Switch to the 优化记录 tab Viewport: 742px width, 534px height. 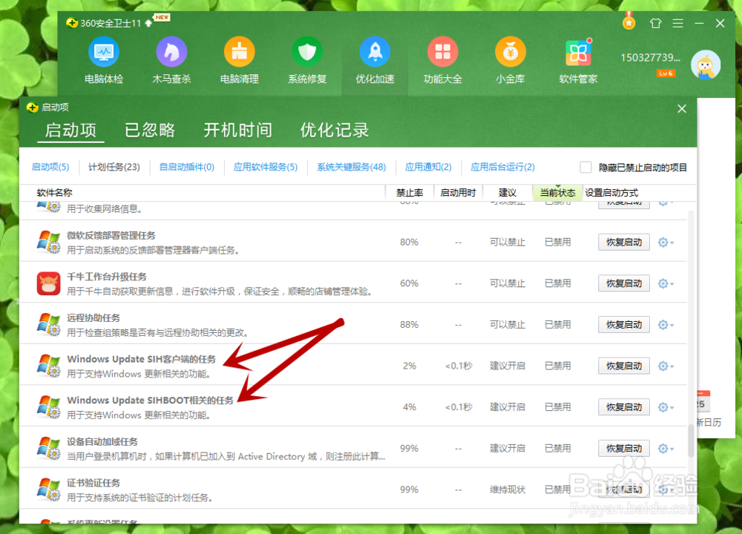(x=335, y=130)
